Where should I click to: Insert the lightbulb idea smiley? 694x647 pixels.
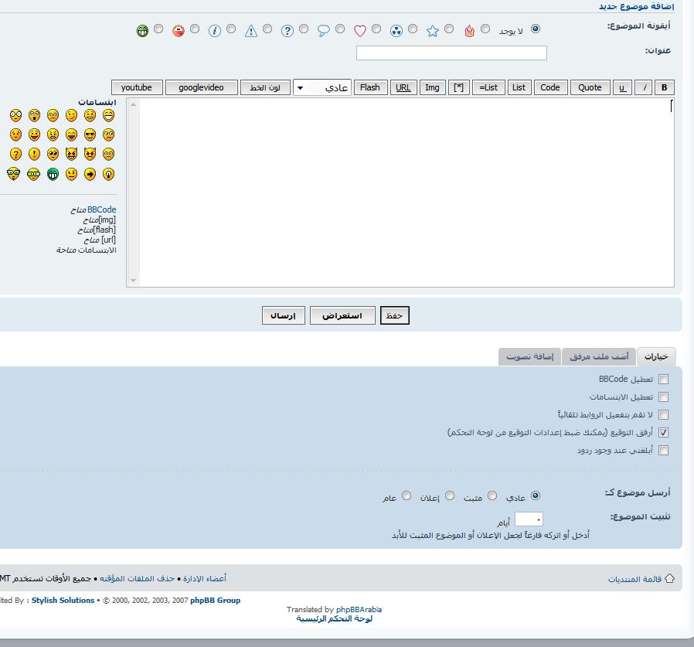[x=108, y=174]
